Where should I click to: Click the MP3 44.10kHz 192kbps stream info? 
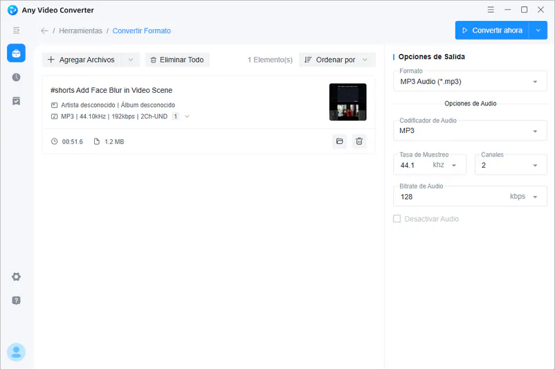(114, 116)
